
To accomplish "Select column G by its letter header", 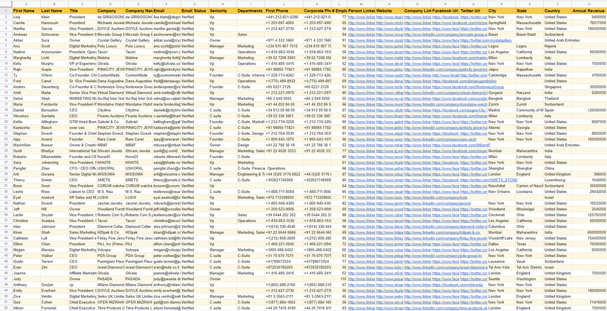I will pyautogui.click(x=194, y=4).
